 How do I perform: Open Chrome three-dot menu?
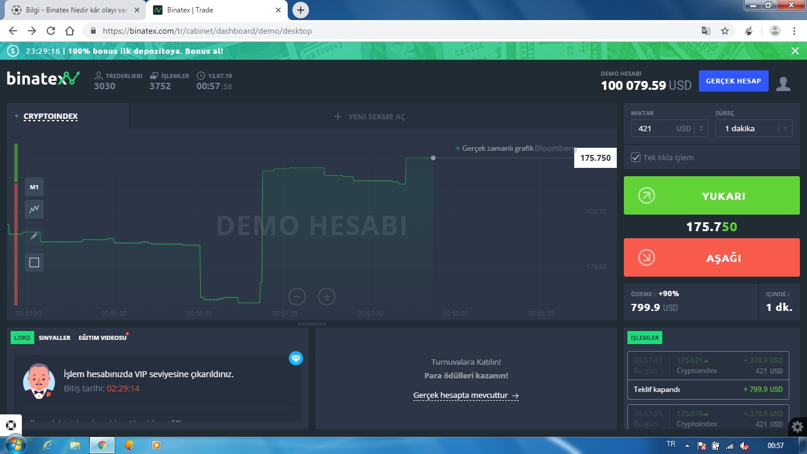pos(795,31)
